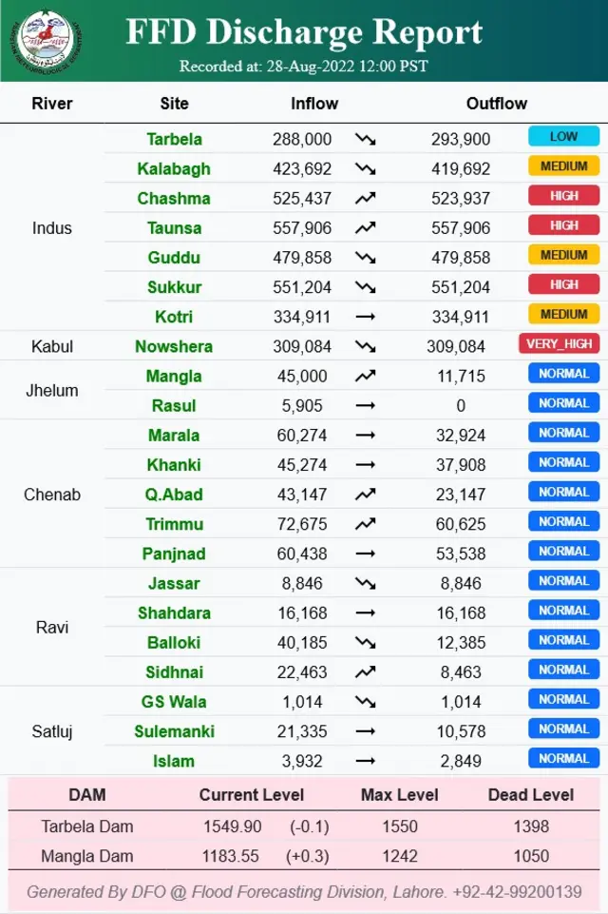Click the Inflow column header
The height and width of the screenshot is (914, 608).
pos(314,103)
